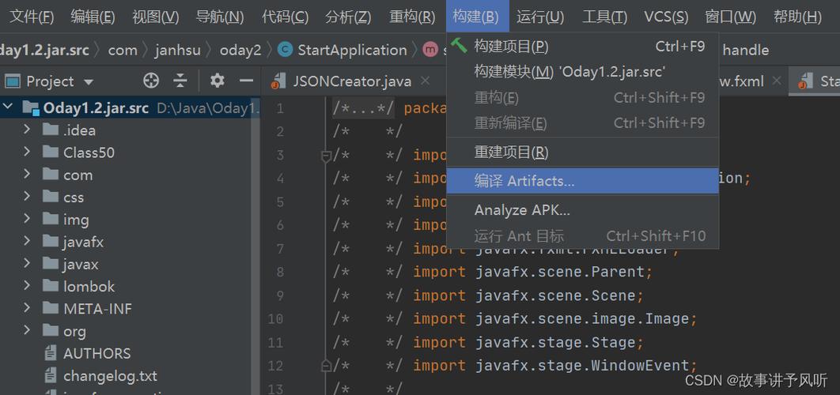The image size is (840, 395).
Task: Expand the META-INF folder
Action: 27,308
